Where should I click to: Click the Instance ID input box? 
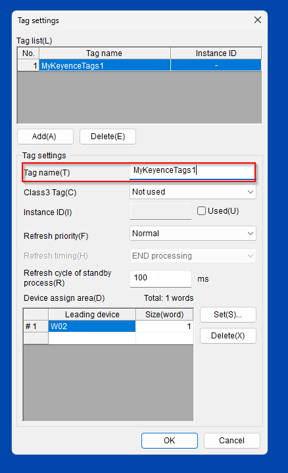pos(160,211)
